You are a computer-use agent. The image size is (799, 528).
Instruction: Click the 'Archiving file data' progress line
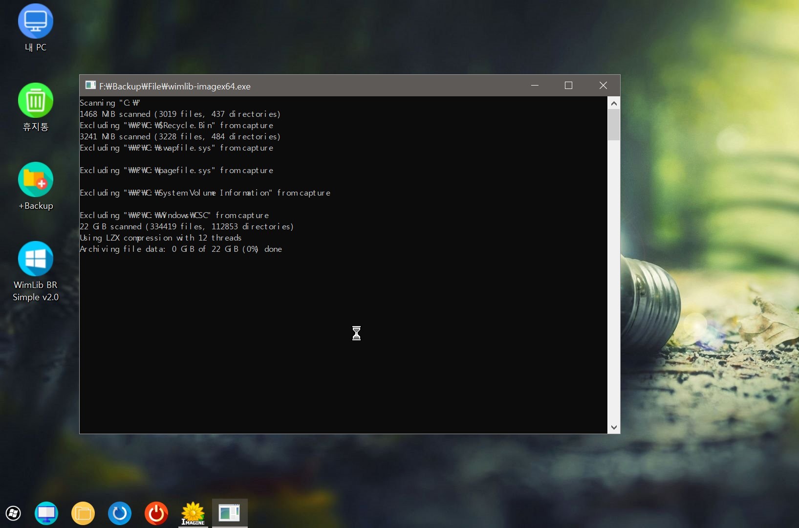[181, 249]
